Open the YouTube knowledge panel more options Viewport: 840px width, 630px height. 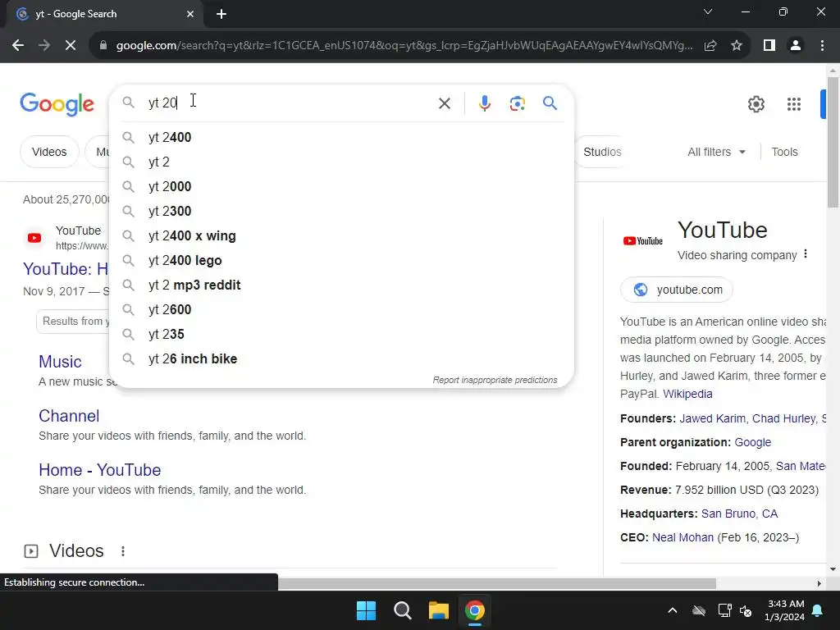(806, 254)
